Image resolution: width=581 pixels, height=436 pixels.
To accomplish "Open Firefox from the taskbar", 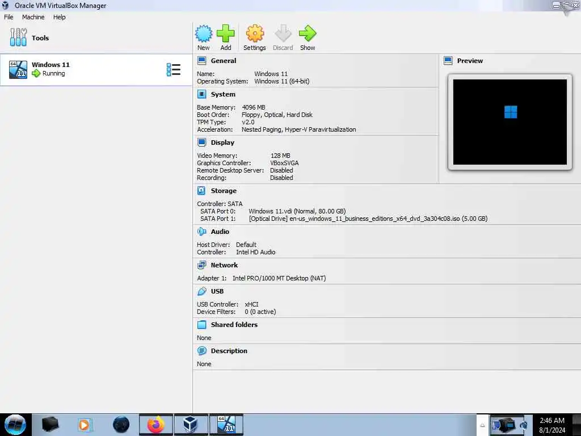I will 156,425.
